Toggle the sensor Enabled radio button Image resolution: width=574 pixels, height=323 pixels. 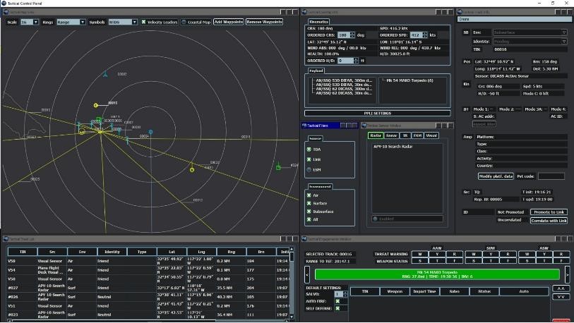tap(375, 219)
